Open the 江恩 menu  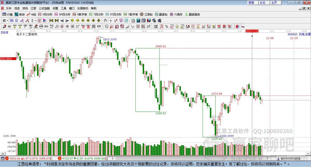coord(33,8)
